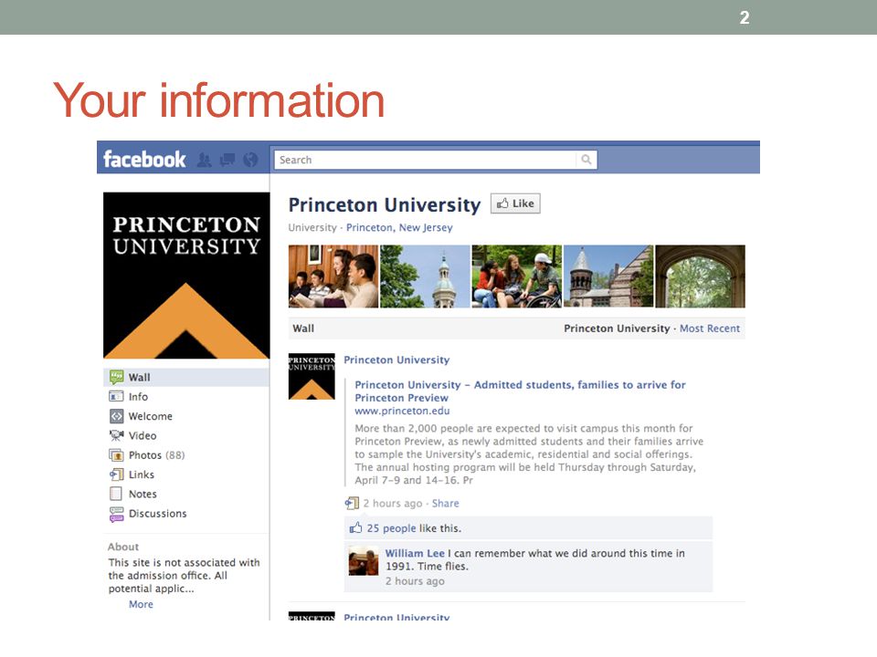Expand About text with More

141,604
